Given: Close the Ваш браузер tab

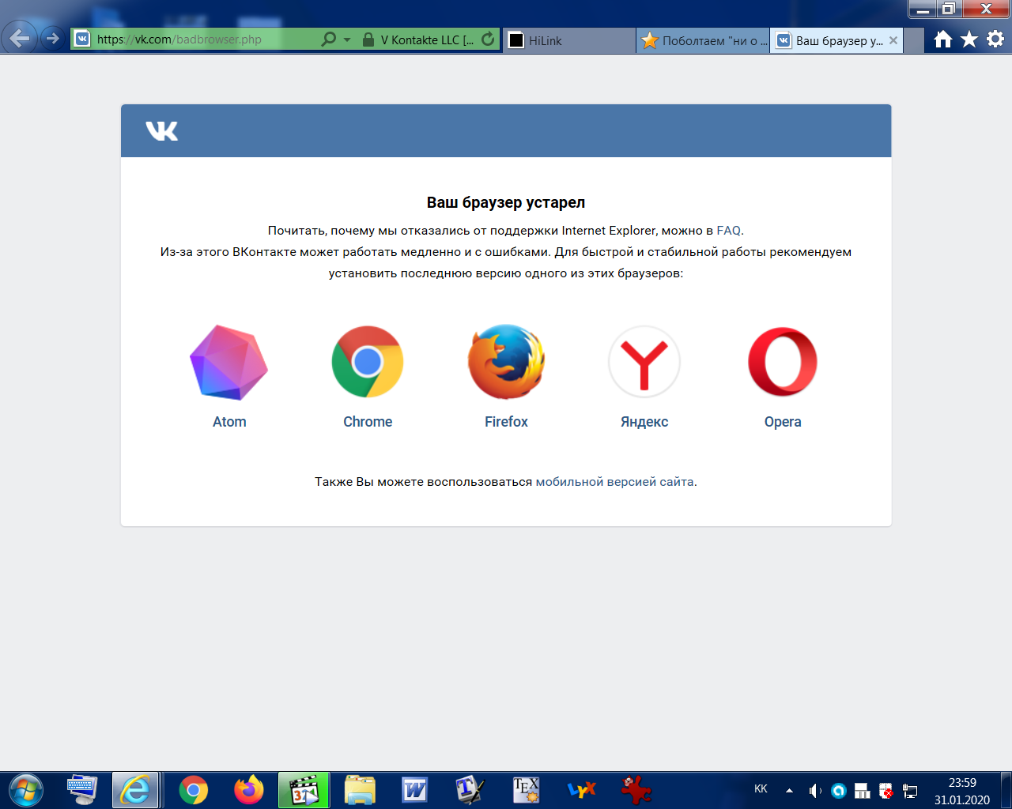Looking at the screenshot, I should pos(893,40).
